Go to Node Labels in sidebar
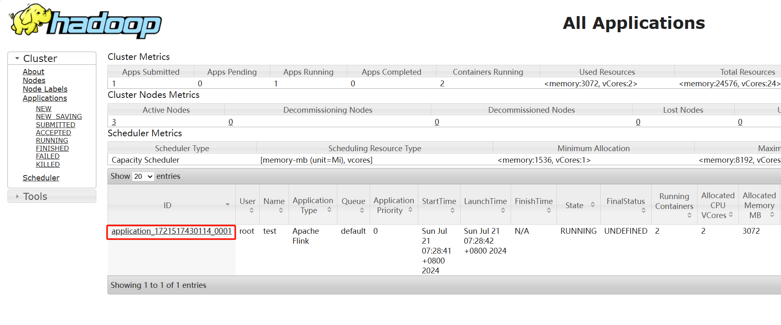781x325 pixels. tap(45, 89)
